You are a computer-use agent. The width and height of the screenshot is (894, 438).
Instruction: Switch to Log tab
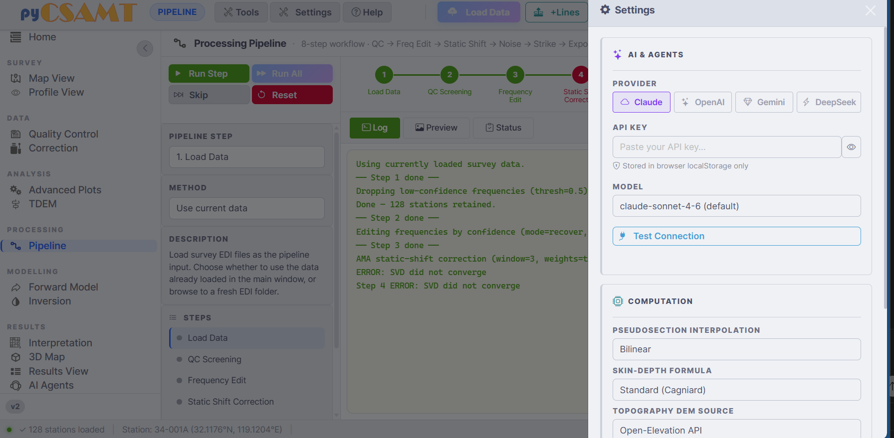point(375,128)
